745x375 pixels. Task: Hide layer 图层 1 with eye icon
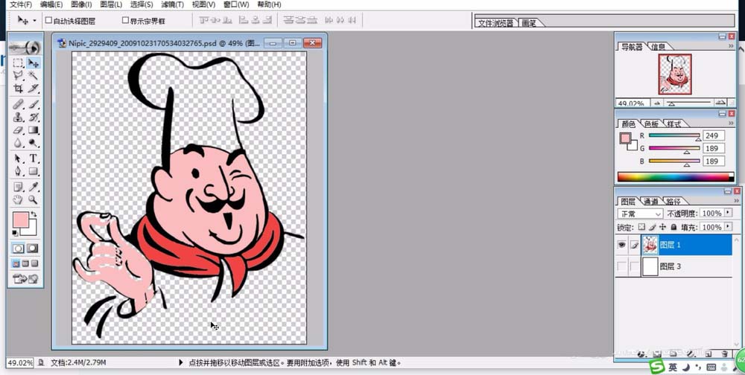pyautogui.click(x=621, y=245)
